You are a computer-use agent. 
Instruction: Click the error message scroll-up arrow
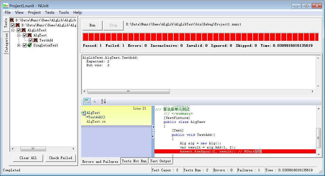[318, 58]
